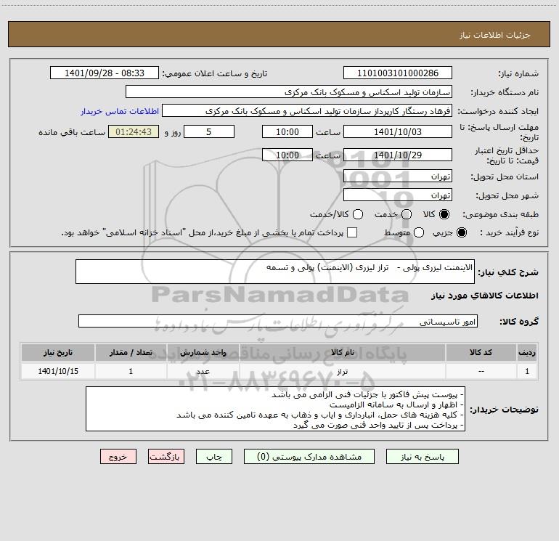Select the کالا/خدمت radio button
The image size is (559, 541).
(358, 214)
